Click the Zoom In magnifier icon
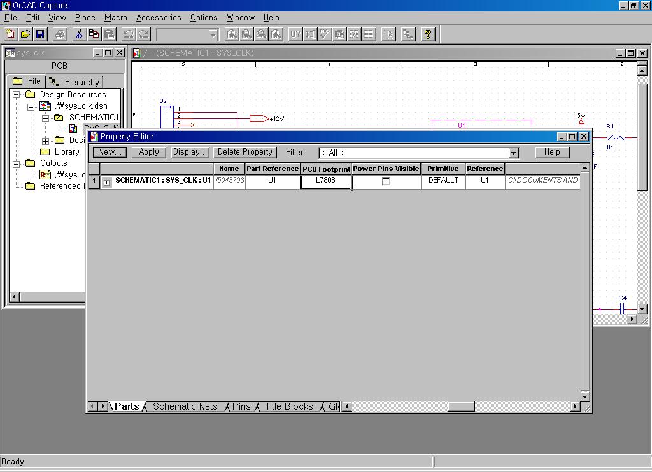This screenshot has height=472, width=652. (232, 34)
